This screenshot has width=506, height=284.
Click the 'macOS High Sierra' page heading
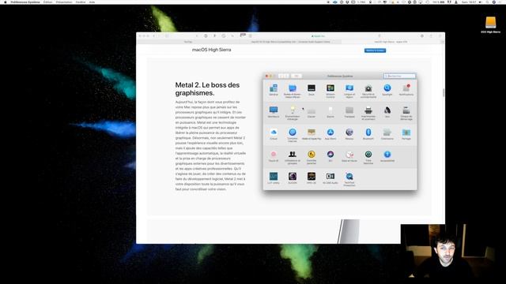tap(211, 50)
